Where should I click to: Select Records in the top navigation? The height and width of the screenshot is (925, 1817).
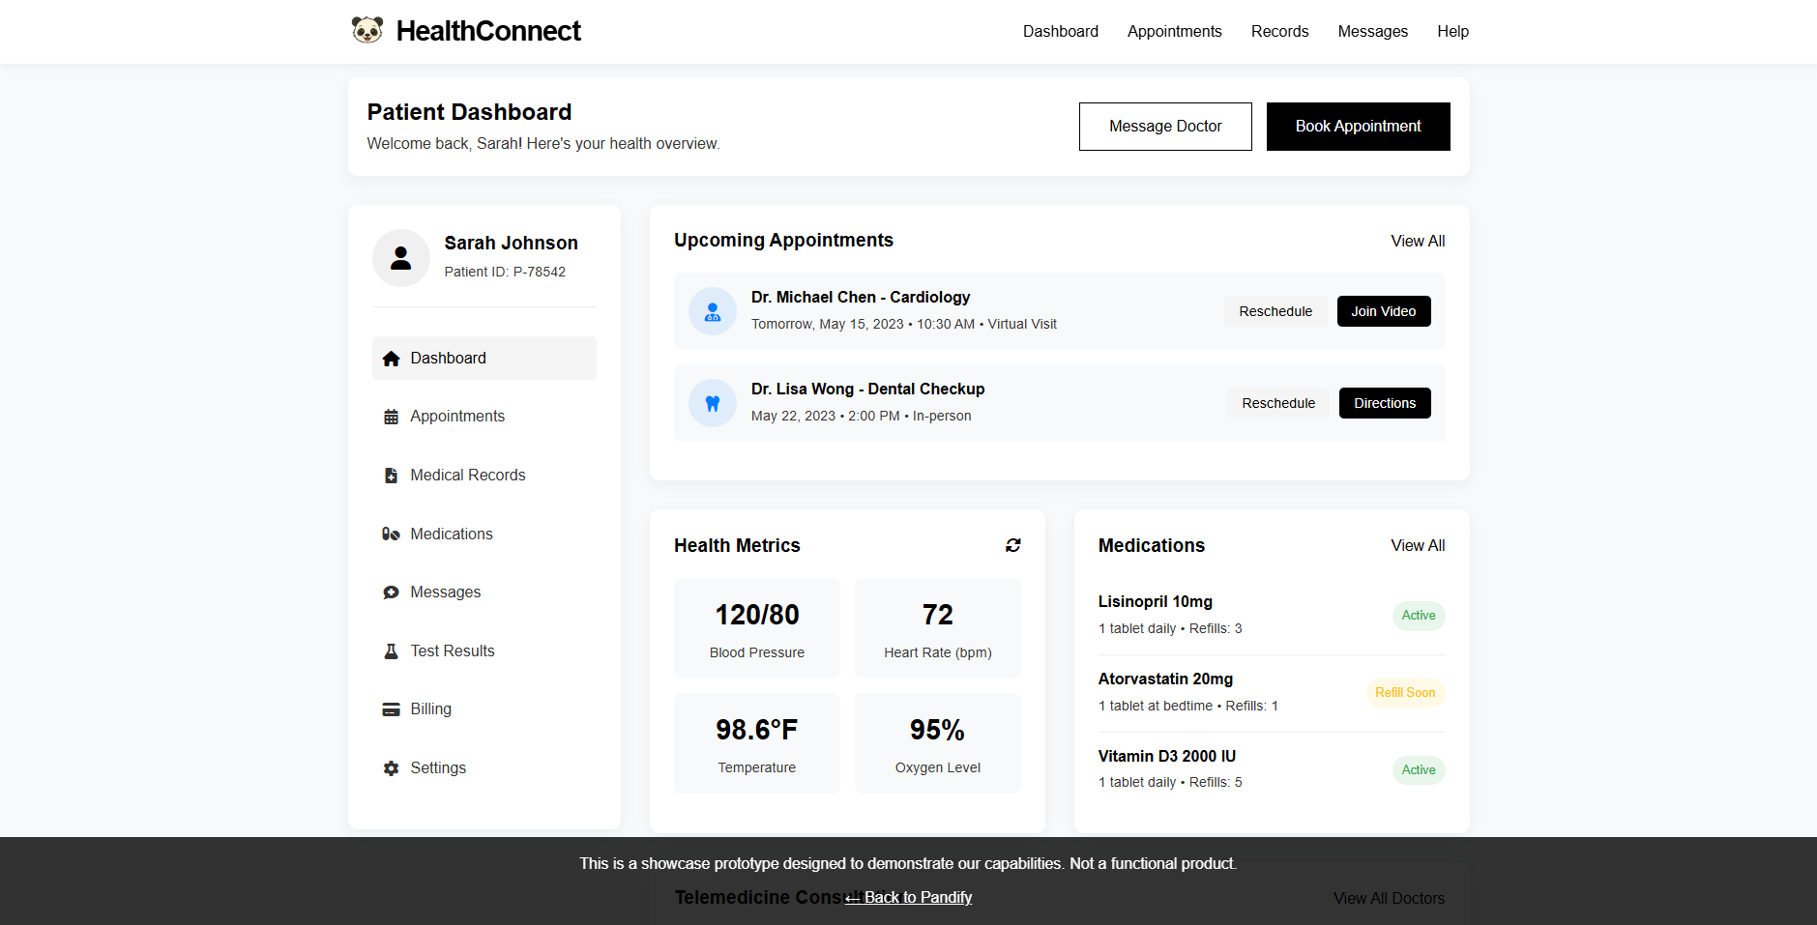(1278, 31)
